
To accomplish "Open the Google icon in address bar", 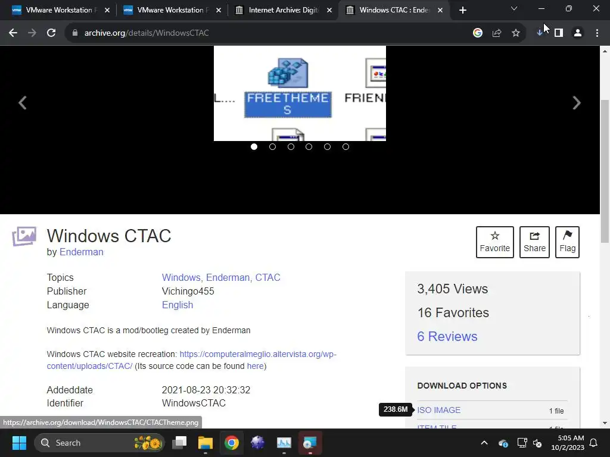I will [x=478, y=33].
